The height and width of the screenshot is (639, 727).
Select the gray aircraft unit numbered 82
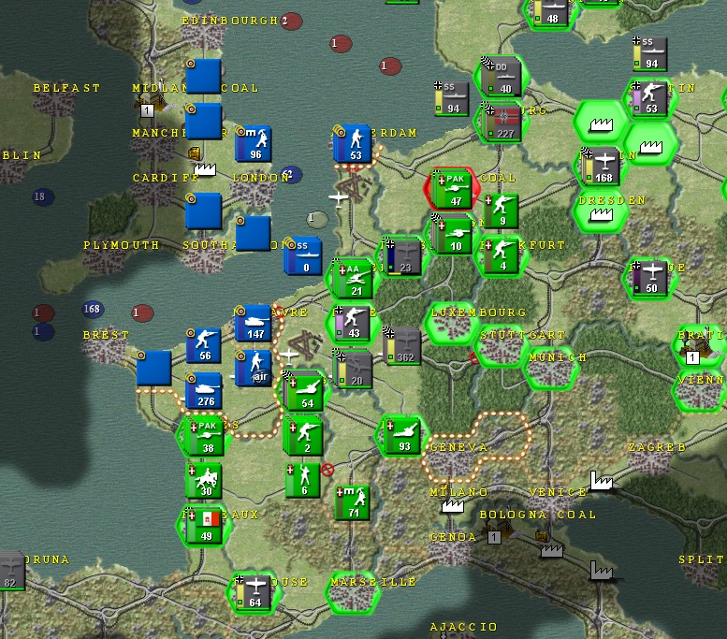pyautogui.click(x=11, y=571)
